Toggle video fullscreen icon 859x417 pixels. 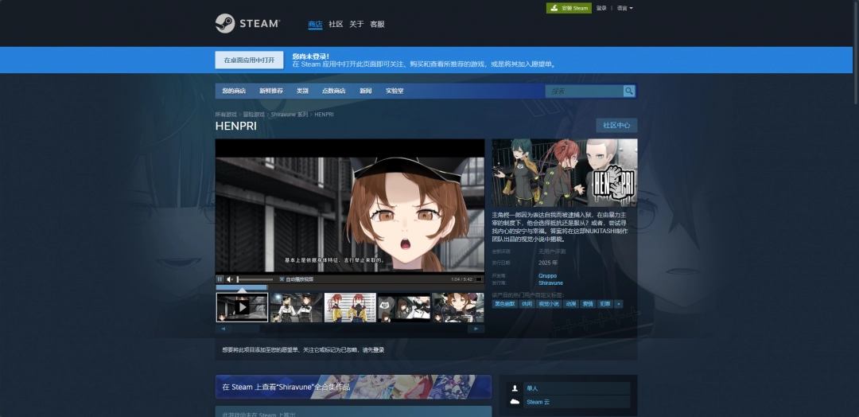click(x=479, y=279)
